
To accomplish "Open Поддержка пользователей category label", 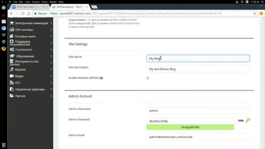I will click(x=20, y=43).
